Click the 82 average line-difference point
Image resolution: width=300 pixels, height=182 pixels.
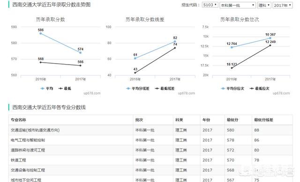pos(175,42)
